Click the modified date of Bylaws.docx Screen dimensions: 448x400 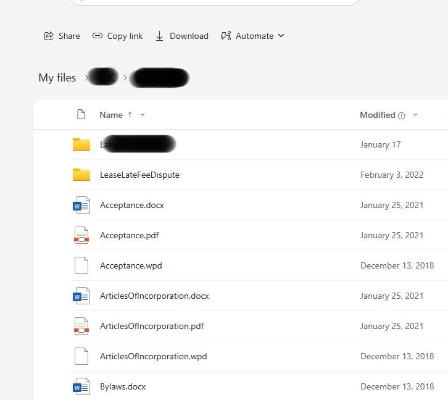click(397, 387)
